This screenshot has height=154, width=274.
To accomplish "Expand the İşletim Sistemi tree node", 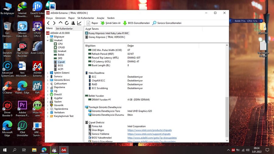I will tap(48, 73).
